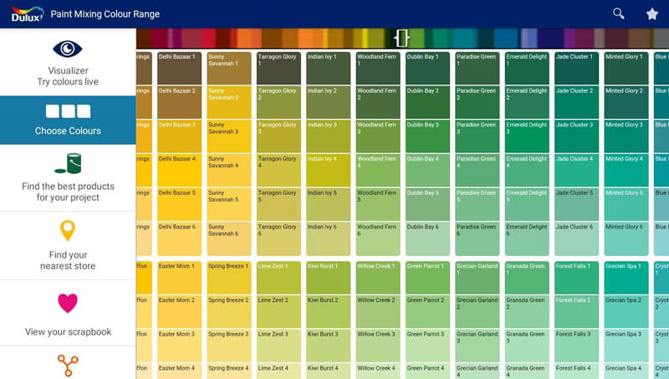The height and width of the screenshot is (379, 669).
Task: Pick the Lime Zest 1 colour
Action: click(x=278, y=278)
